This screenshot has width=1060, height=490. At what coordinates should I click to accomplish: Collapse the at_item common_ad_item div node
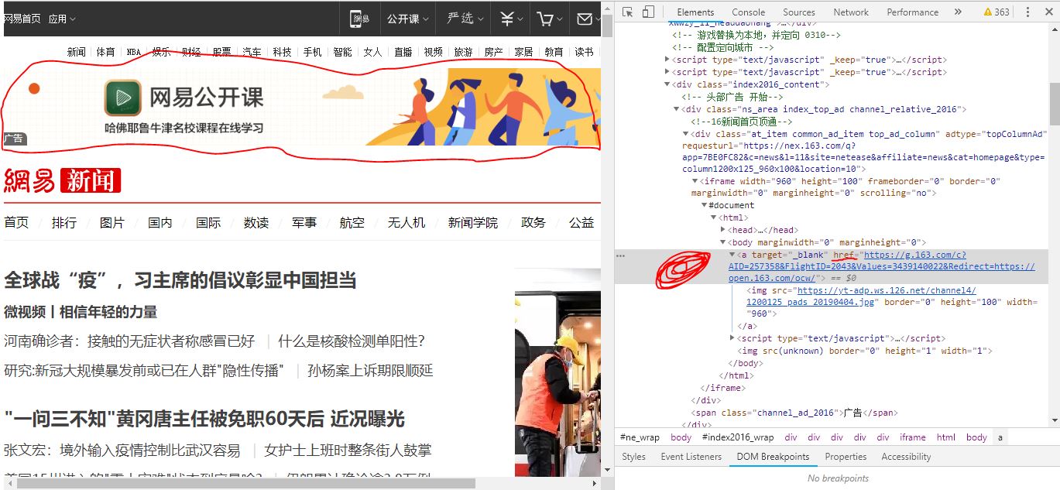pyautogui.click(x=686, y=134)
